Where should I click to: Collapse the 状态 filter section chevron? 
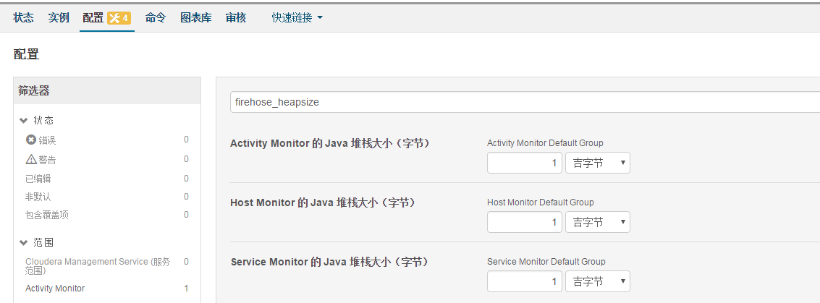[x=24, y=120]
